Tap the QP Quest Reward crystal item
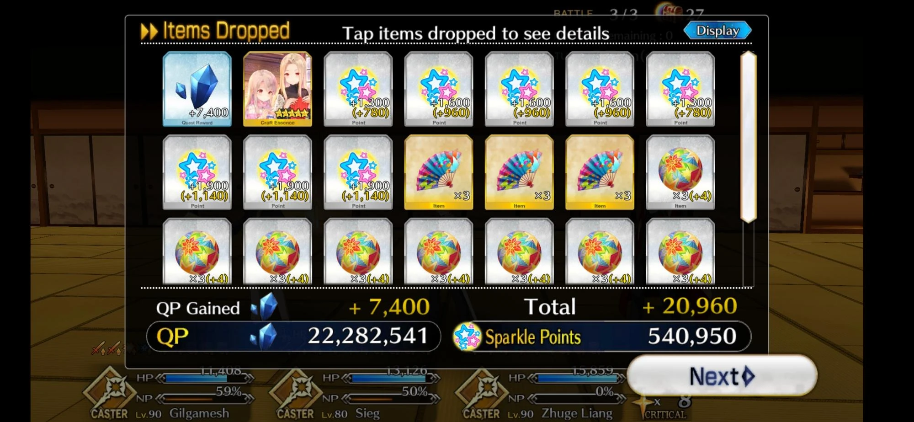914x422 pixels. (197, 89)
